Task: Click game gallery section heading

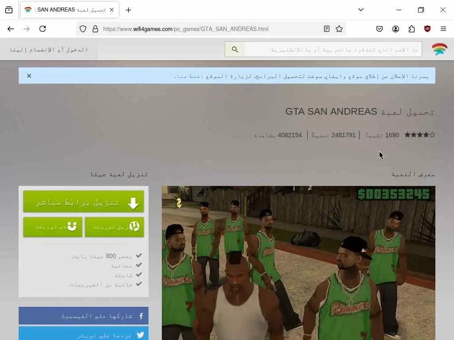Action: pos(413,174)
